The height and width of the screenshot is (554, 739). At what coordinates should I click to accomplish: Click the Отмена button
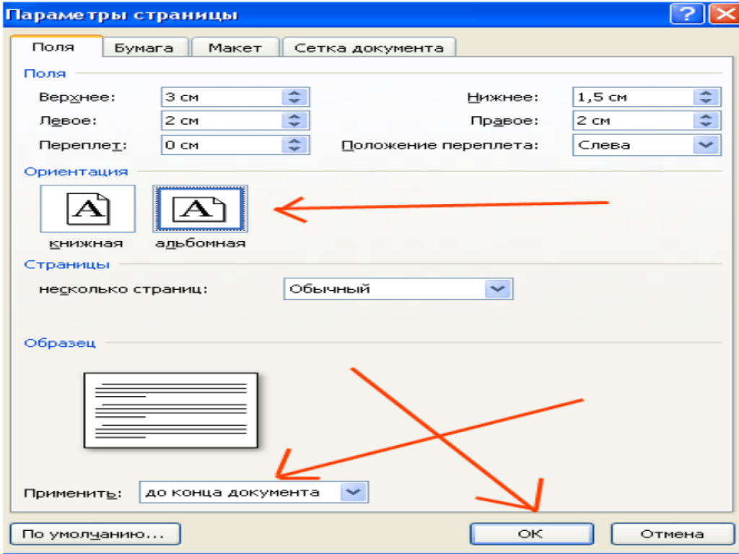(x=672, y=534)
